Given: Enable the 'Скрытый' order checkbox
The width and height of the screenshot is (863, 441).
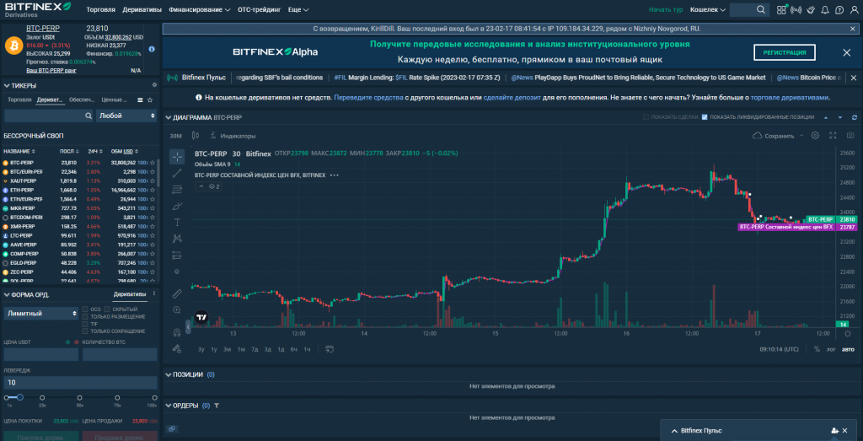Looking at the screenshot, I should pyautogui.click(x=107, y=309).
